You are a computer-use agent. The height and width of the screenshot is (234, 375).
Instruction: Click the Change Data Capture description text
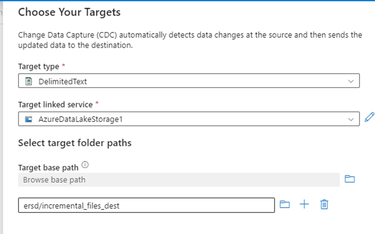point(190,40)
